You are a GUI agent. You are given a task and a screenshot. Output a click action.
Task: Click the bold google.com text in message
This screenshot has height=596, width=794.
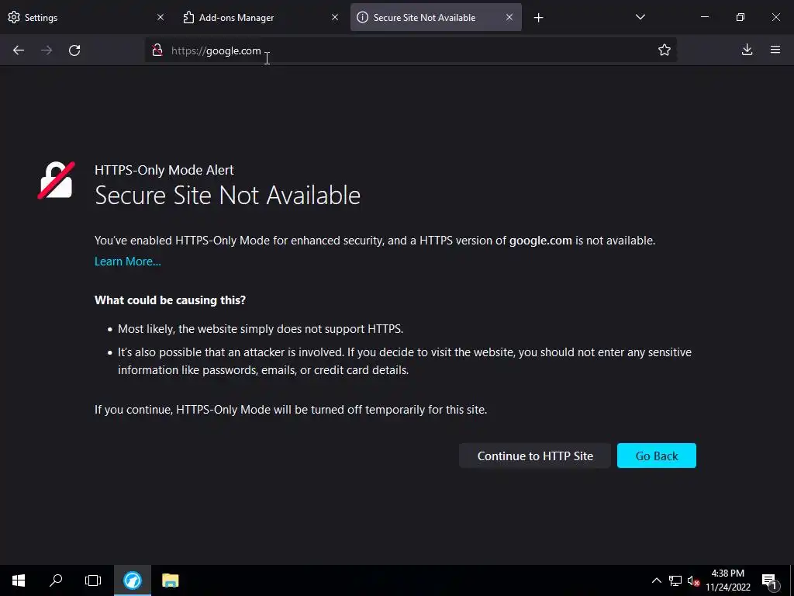tap(540, 241)
